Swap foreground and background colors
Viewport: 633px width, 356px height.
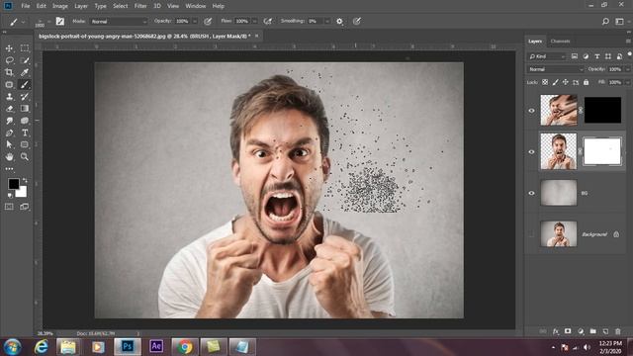(25, 180)
